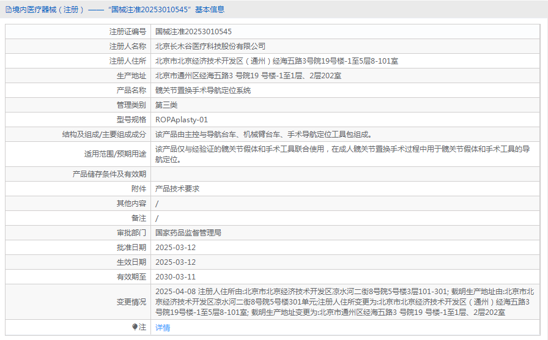Click the 国家药品监督管理局 approving department value
Viewport: 548px width, 340px height.
point(188,233)
